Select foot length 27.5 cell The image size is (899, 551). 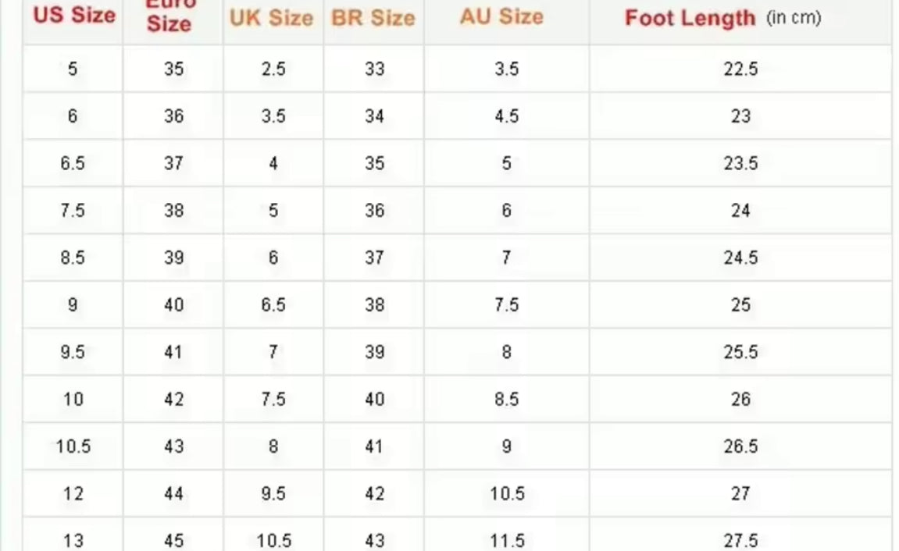point(740,540)
